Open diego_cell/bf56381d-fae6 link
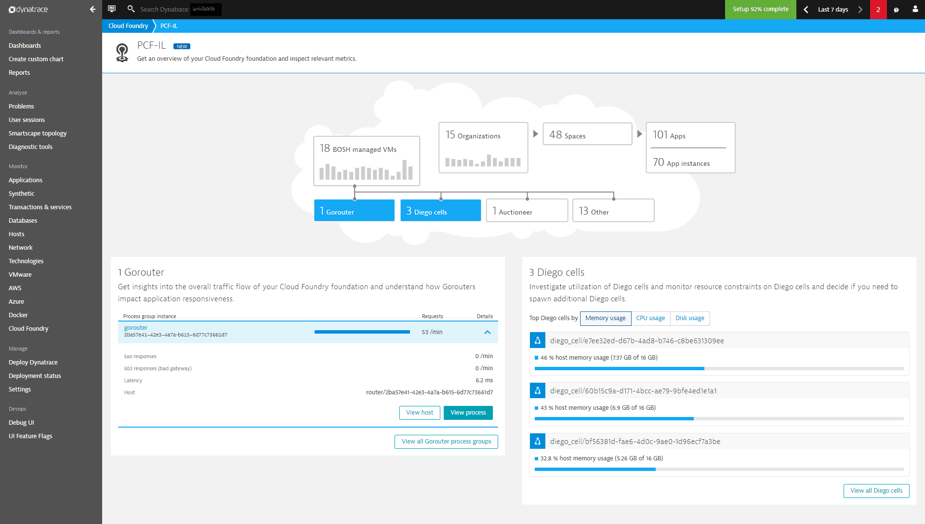925x524 pixels. [635, 442]
